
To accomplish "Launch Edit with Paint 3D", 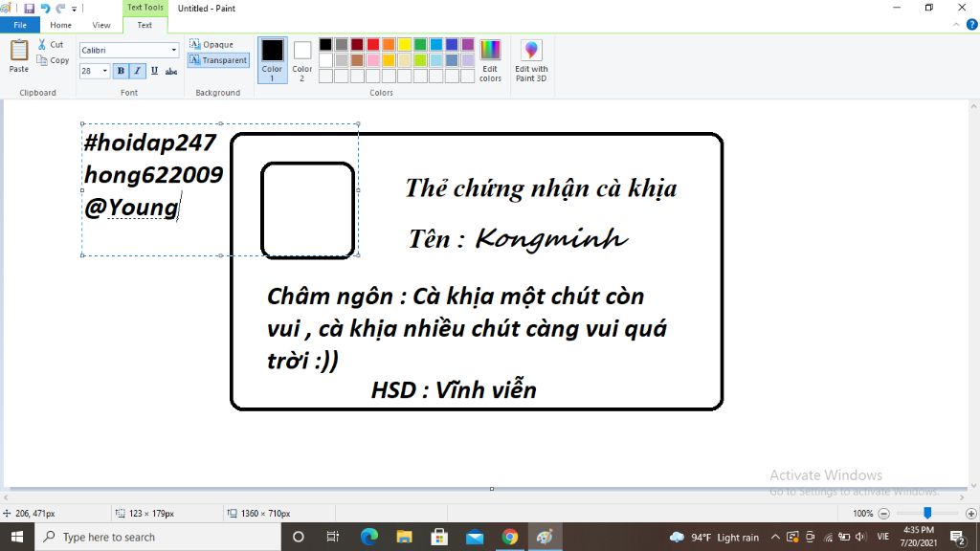I will pos(531,60).
